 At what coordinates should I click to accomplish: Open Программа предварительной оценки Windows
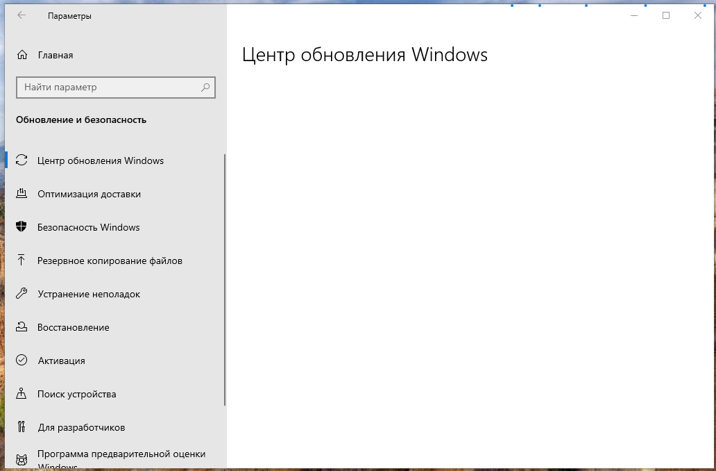tap(121, 460)
